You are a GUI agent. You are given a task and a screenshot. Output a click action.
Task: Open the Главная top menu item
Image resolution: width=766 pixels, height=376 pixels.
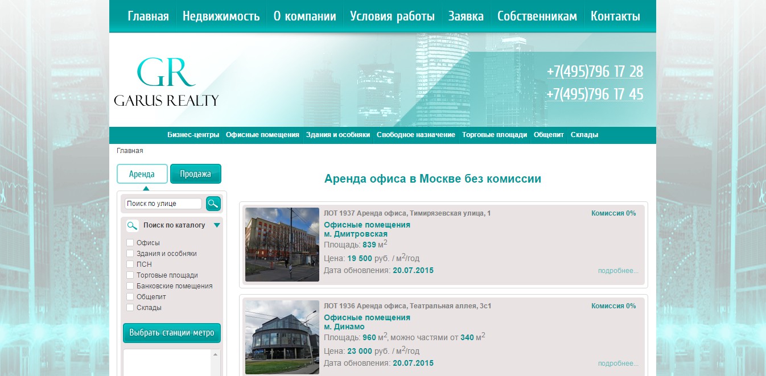tap(148, 16)
